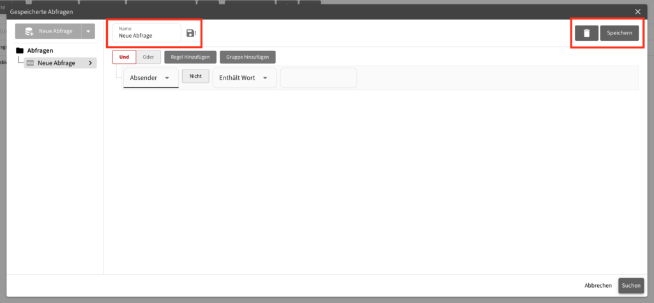
Task: Run the query with the Suchen button
Action: coord(631,286)
